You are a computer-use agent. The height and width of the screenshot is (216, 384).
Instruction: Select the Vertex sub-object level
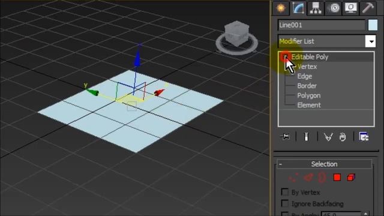tap(307, 67)
